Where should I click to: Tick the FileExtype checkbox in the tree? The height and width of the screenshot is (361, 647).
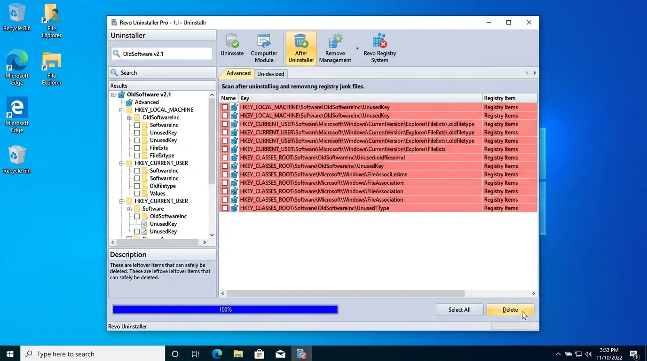[x=137, y=156]
